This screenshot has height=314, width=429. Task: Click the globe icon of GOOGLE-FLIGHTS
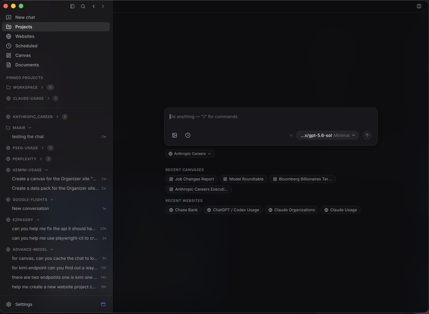click(x=8, y=199)
